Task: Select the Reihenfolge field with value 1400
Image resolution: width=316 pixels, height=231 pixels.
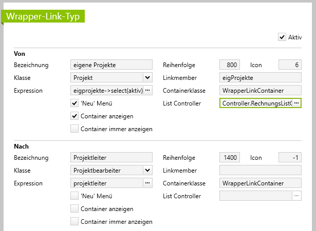Action: coord(229,157)
